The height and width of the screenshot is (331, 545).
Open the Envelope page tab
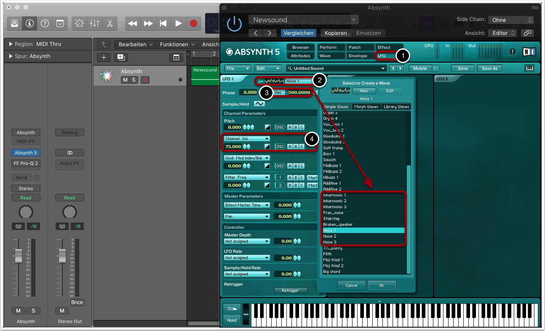pyautogui.click(x=359, y=56)
